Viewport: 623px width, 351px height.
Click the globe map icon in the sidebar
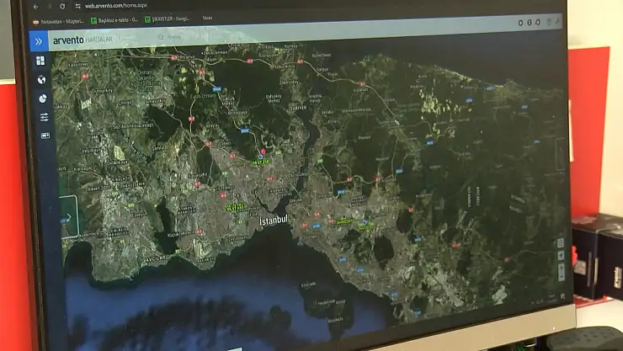(41, 80)
